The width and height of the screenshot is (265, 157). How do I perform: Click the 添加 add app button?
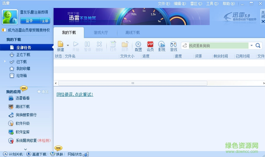tap(43, 91)
